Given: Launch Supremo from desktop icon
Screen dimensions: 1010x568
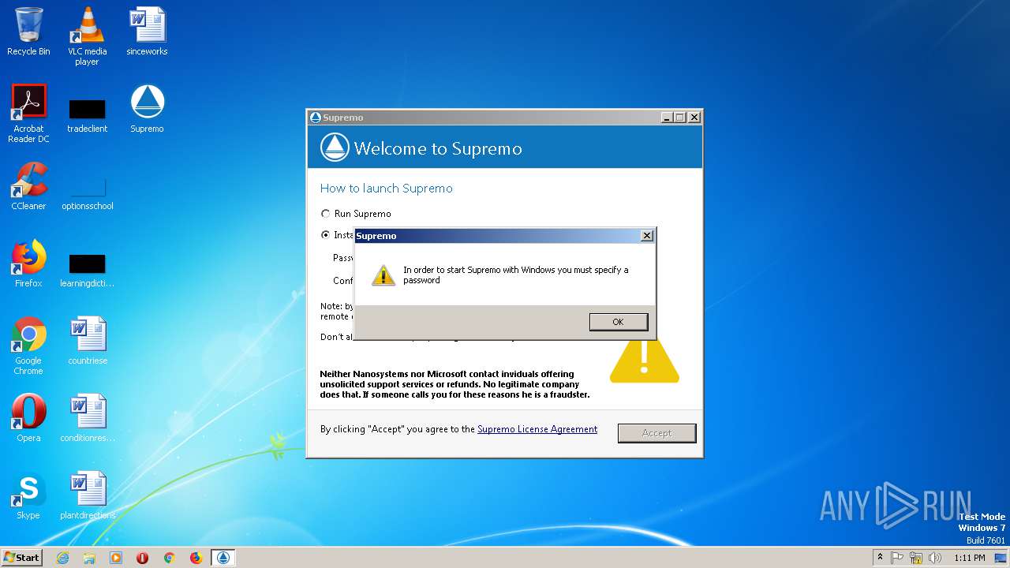Looking at the screenshot, I should (147, 109).
